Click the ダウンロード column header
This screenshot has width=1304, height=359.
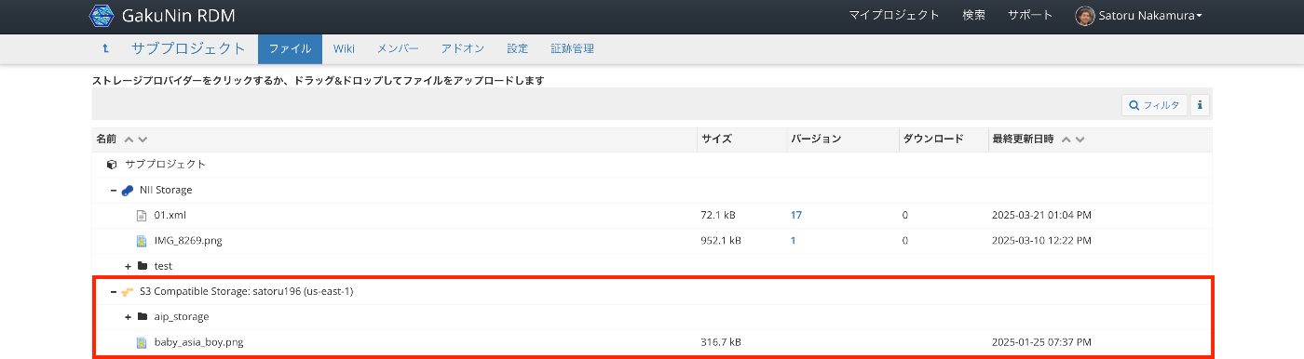(932, 140)
